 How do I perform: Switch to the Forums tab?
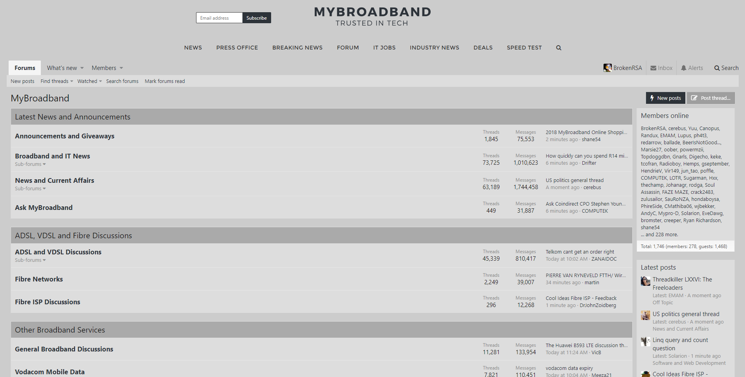click(24, 68)
